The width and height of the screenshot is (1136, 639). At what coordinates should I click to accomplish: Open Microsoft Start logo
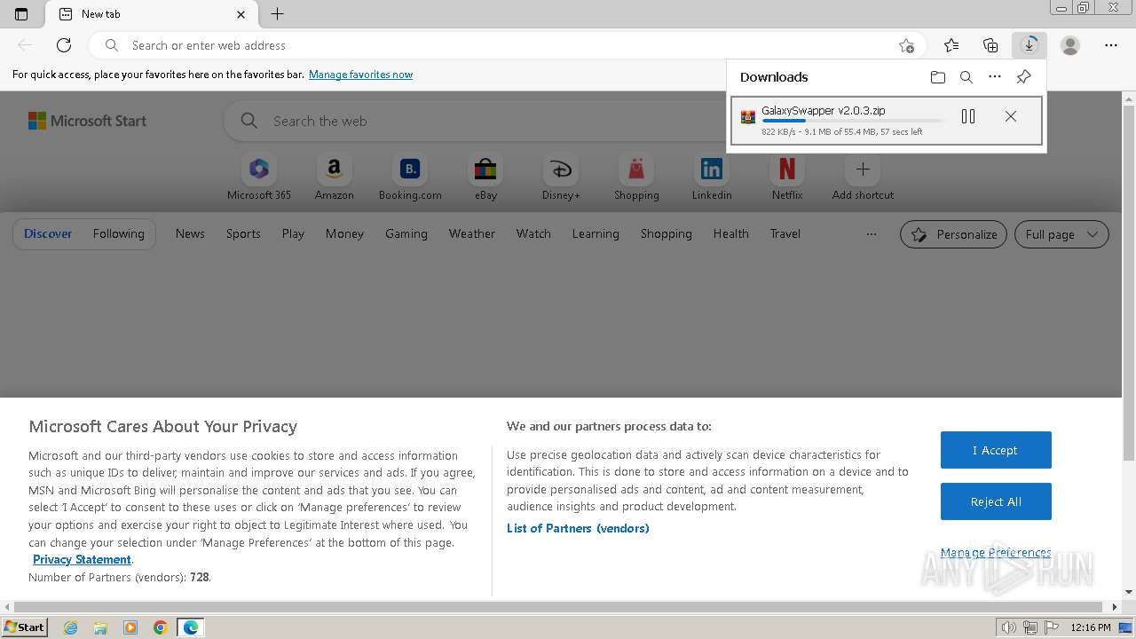[87, 121]
